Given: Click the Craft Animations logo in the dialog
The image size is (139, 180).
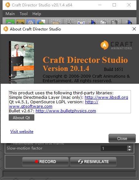Looking at the screenshot, I should tap(117, 45).
